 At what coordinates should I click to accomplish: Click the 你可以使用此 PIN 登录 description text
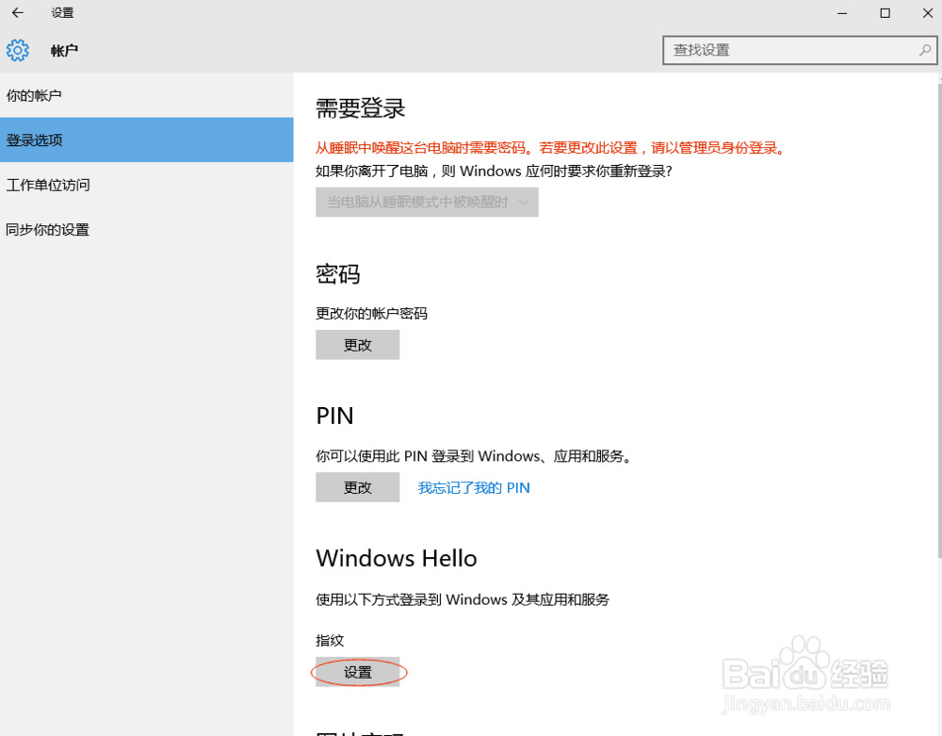[x=475, y=457]
